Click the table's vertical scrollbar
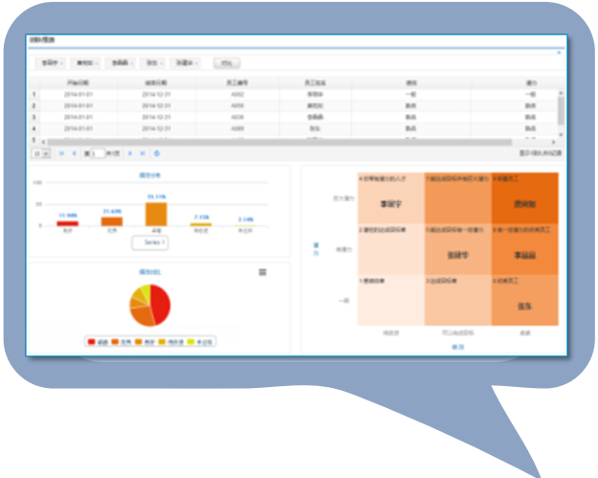 (562, 105)
